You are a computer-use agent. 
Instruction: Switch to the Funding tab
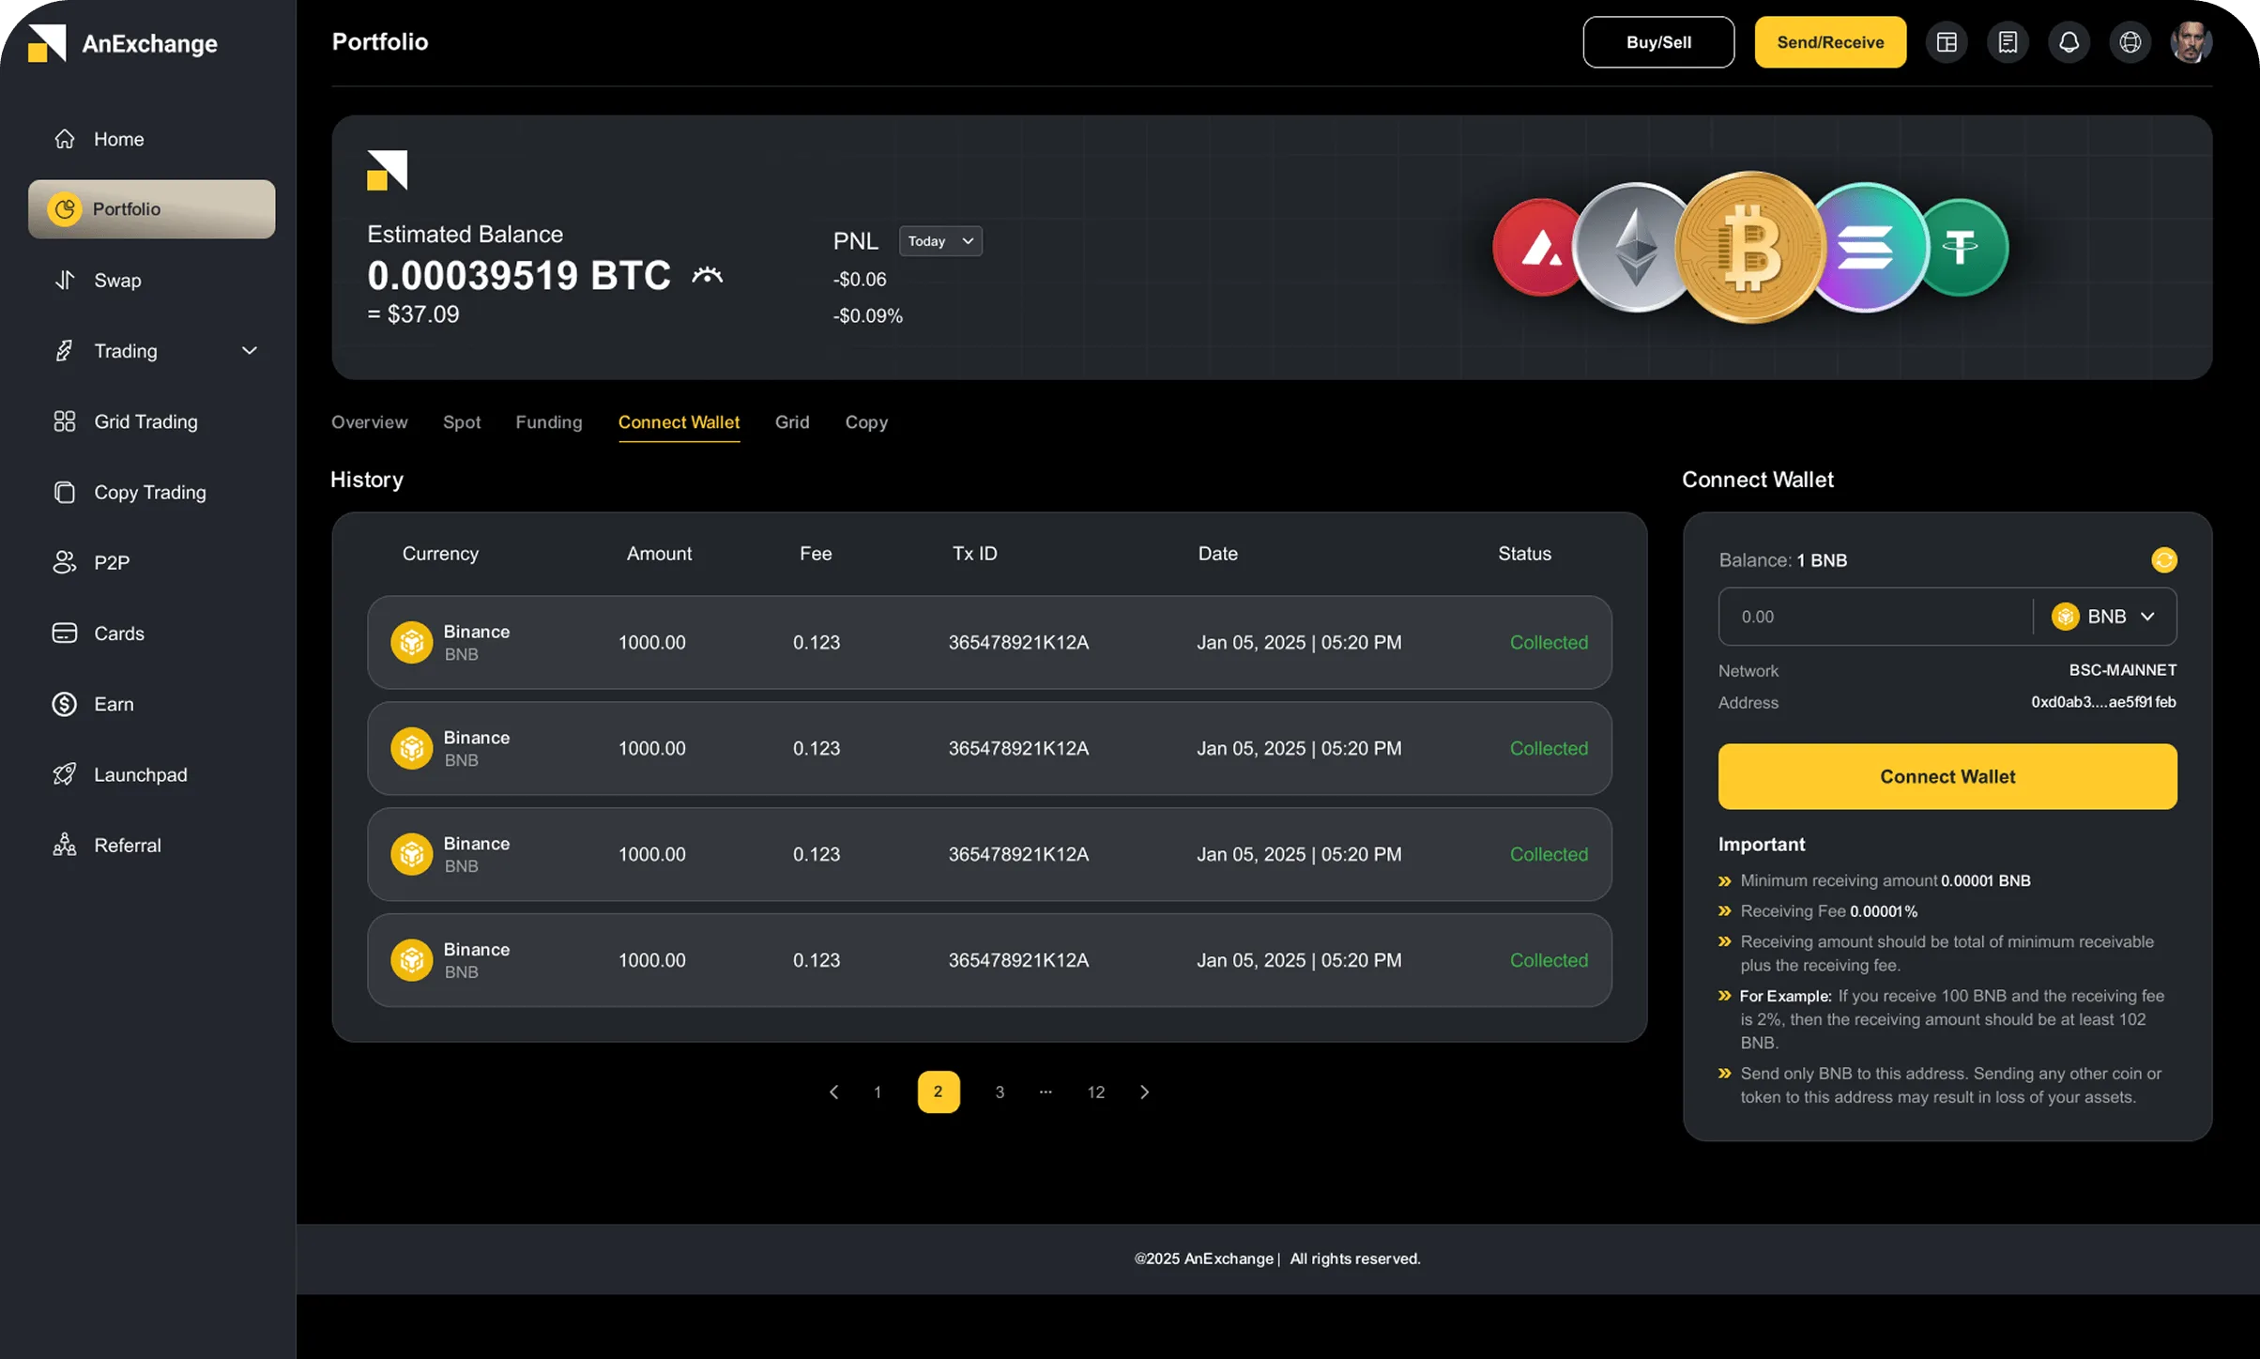click(x=548, y=422)
